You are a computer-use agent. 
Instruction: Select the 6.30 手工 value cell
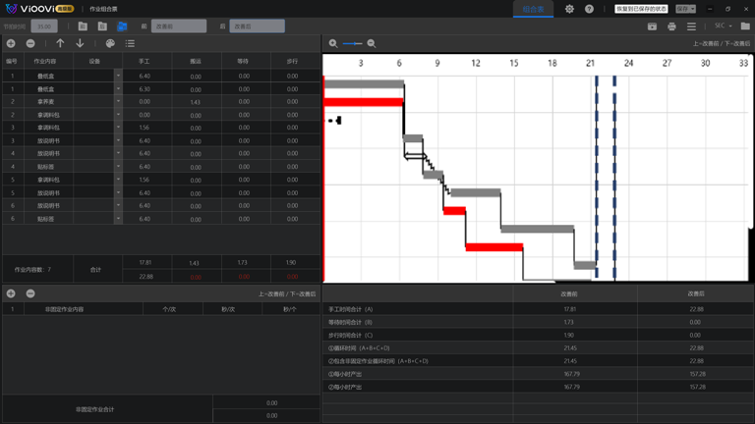(145, 89)
